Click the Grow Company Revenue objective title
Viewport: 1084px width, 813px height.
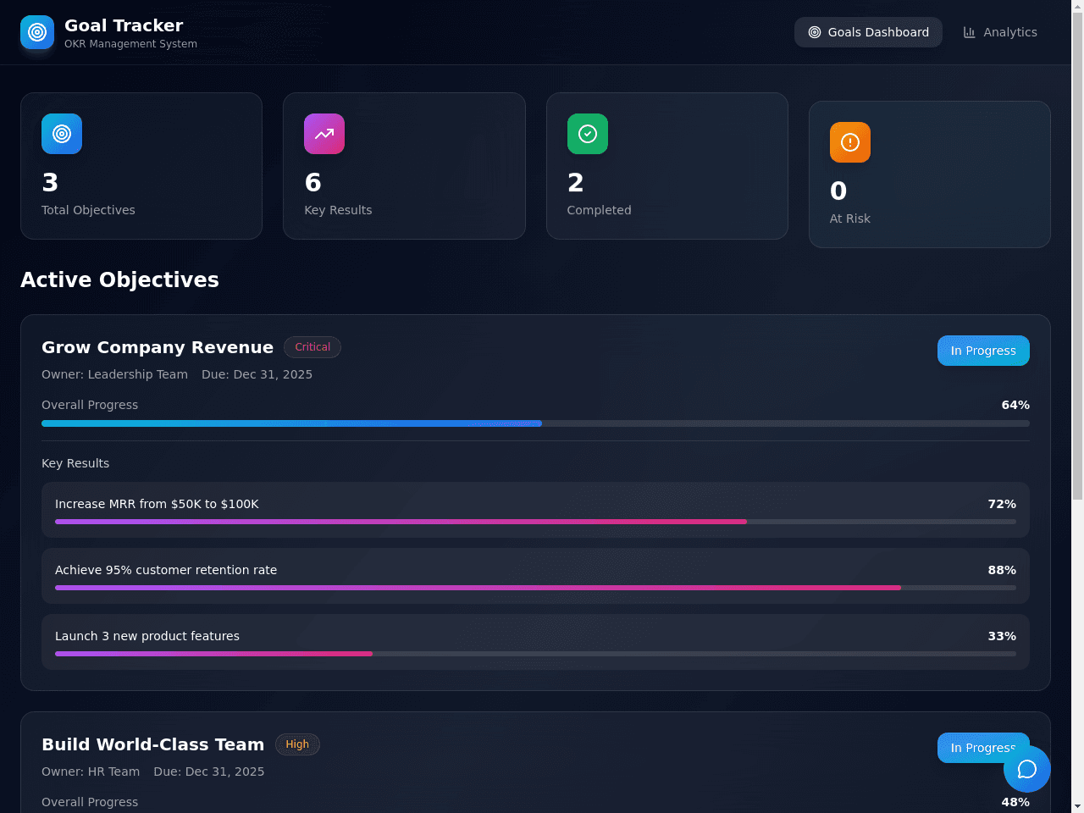(158, 347)
